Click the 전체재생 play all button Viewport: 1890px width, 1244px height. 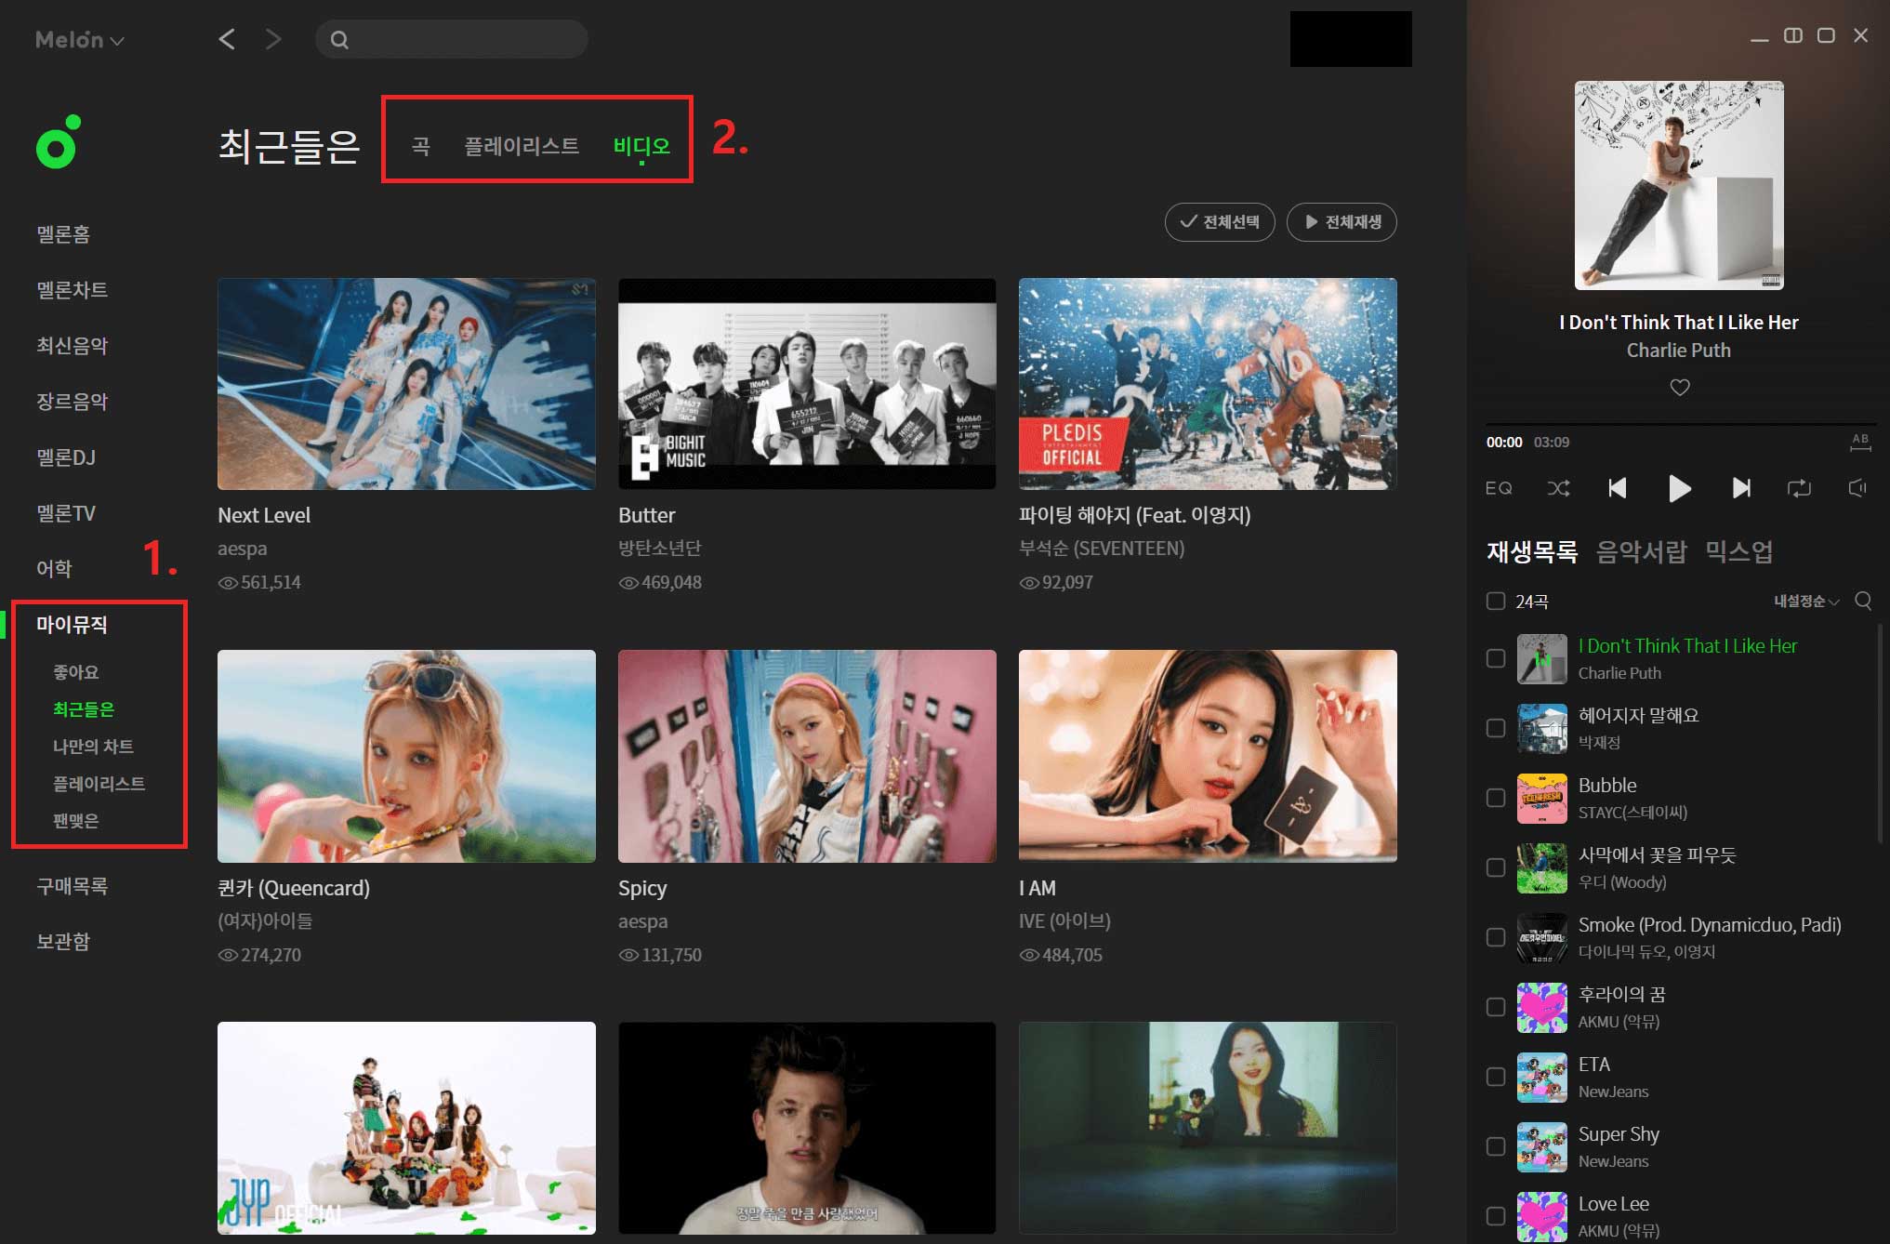1342,222
